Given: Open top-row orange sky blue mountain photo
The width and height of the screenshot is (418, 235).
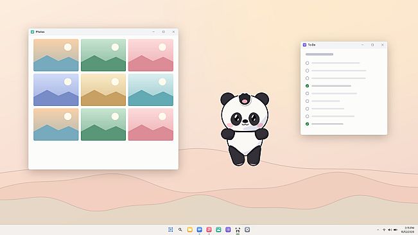Looking at the screenshot, I should [56, 55].
